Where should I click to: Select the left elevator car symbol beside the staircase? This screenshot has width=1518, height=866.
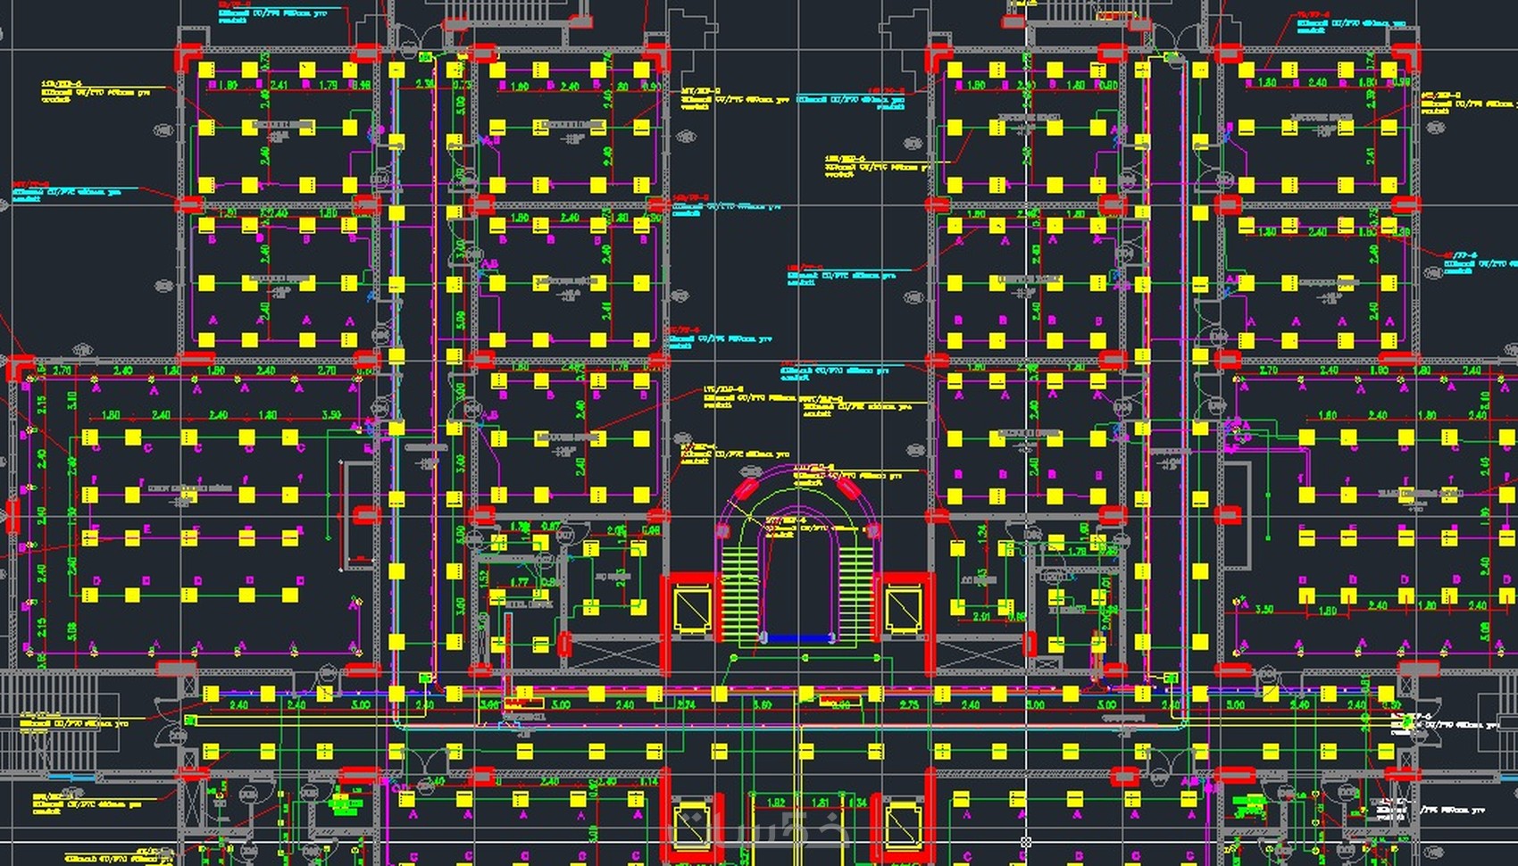[693, 610]
